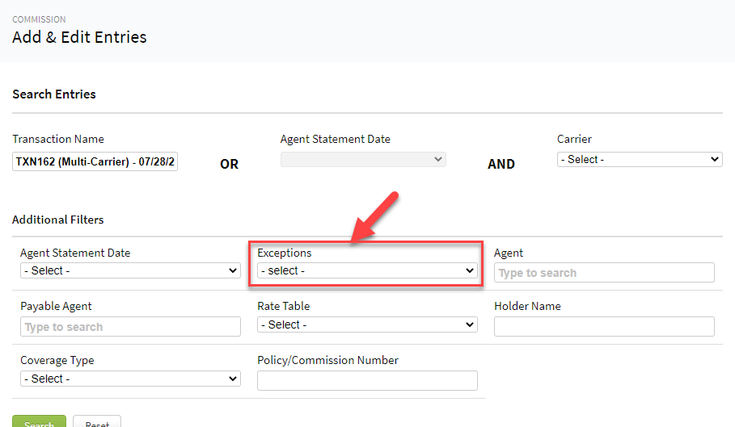Click the Coverage Type label
This screenshot has height=427, width=735.
pyautogui.click(x=57, y=361)
